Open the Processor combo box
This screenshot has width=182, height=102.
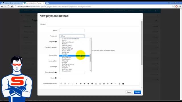coord(72,36)
